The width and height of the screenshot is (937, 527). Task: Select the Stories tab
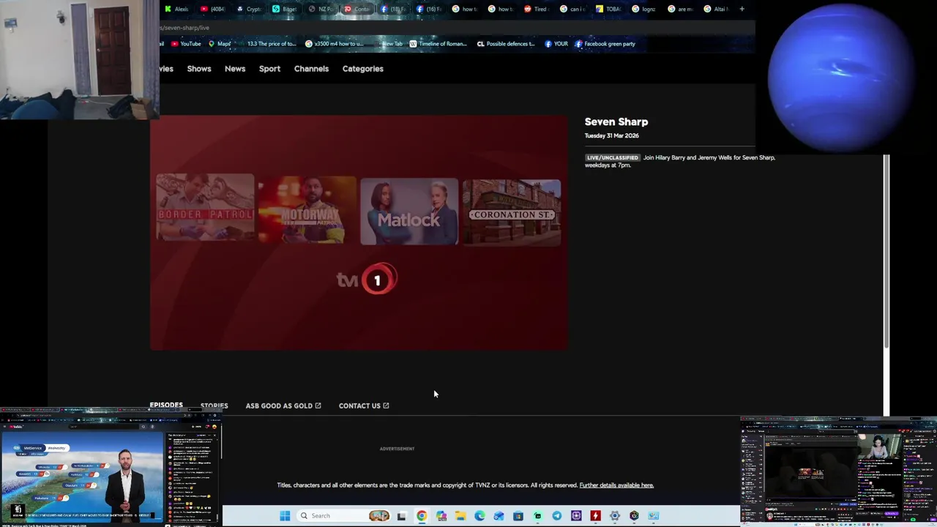[x=214, y=405]
